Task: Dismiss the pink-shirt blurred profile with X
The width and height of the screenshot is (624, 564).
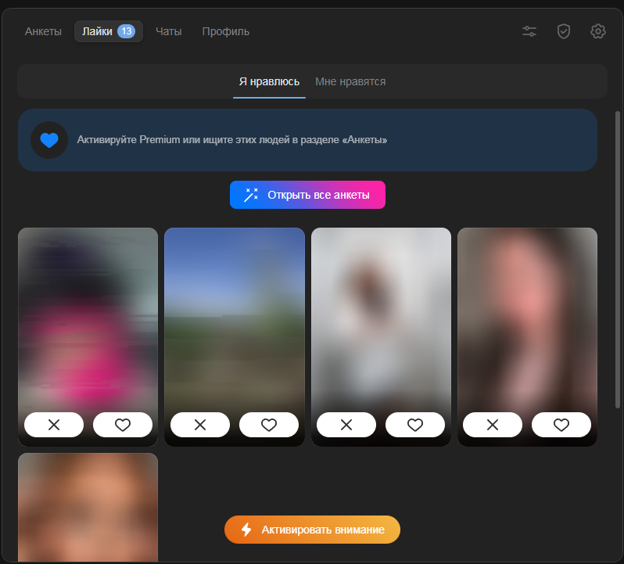Action: point(54,425)
